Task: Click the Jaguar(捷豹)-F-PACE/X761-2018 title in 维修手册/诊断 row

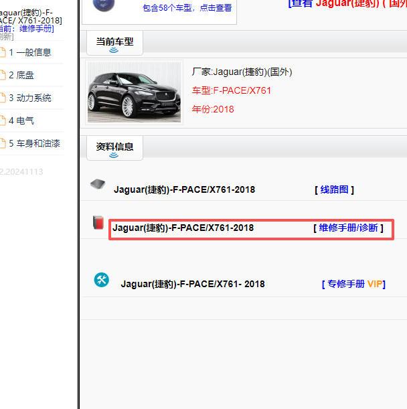Action: click(183, 228)
